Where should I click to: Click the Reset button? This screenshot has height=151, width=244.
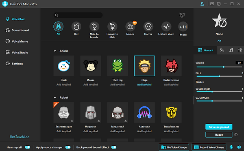[x=219, y=135]
